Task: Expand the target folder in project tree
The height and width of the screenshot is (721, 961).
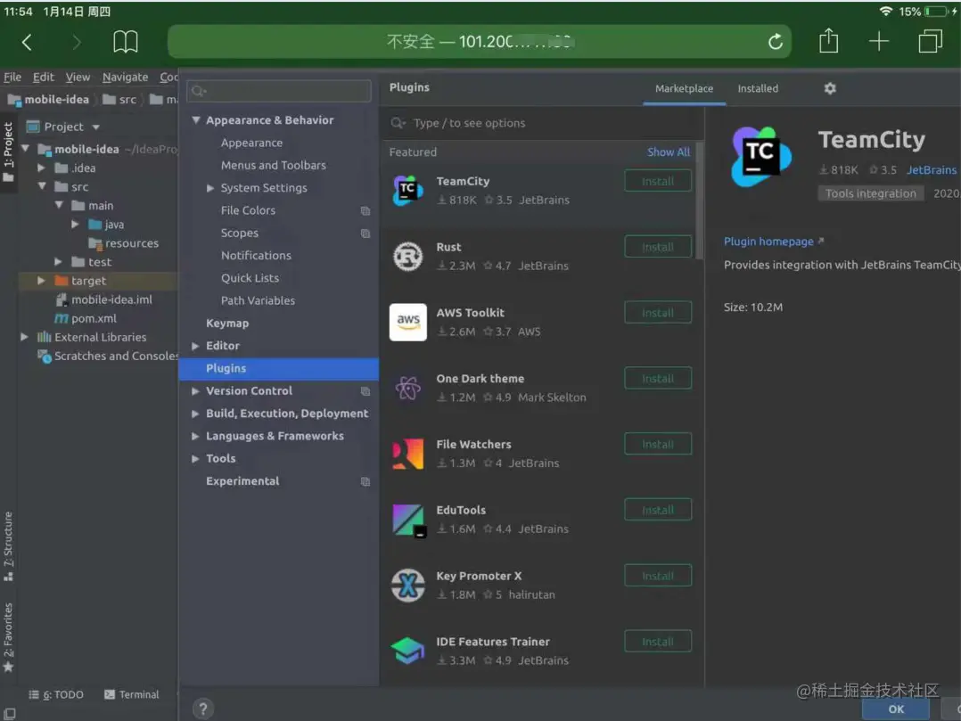Action: pos(41,281)
